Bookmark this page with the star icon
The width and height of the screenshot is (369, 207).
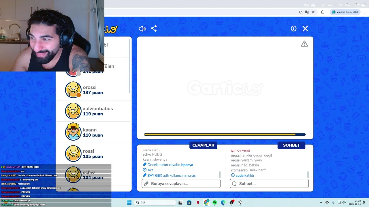tap(313, 12)
